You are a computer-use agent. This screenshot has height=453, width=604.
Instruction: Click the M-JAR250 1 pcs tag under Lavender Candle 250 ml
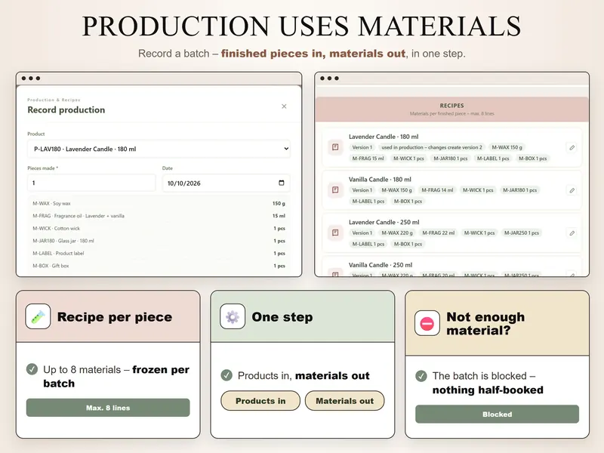click(x=522, y=233)
